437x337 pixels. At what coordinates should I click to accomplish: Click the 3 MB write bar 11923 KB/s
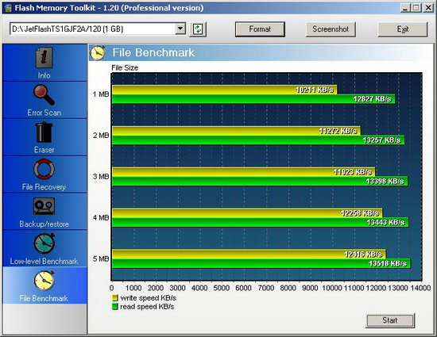point(243,172)
